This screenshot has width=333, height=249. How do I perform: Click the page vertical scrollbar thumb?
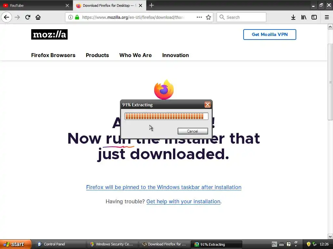tap(330, 82)
